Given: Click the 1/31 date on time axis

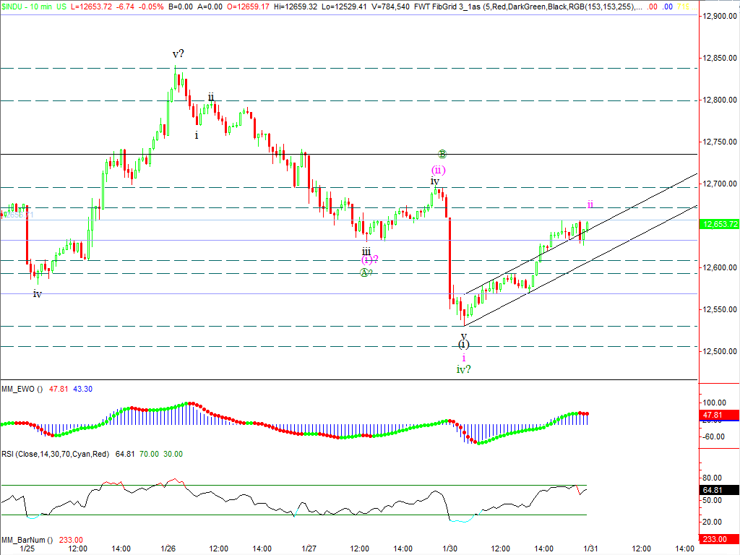Looking at the screenshot, I should [x=590, y=548].
